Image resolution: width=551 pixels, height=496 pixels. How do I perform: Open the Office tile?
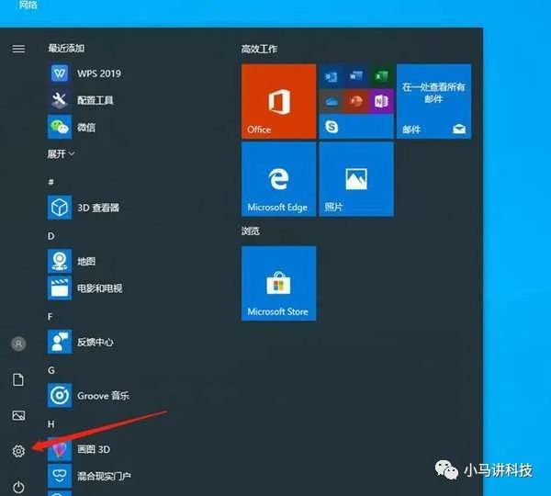(x=278, y=101)
